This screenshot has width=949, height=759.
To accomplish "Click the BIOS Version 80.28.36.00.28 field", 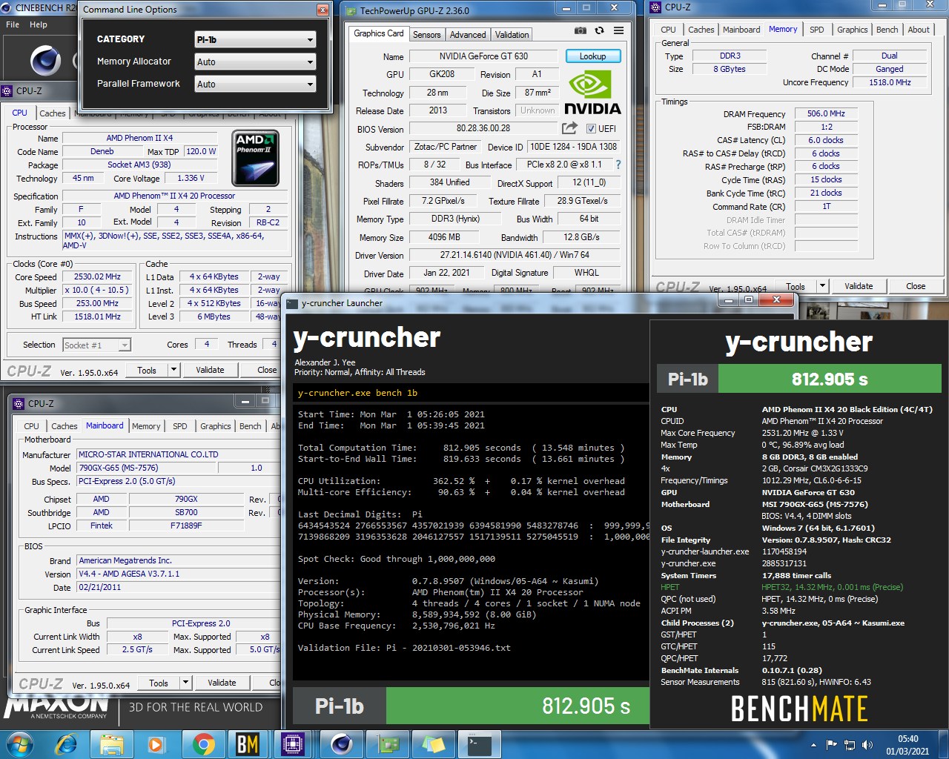I will click(483, 128).
